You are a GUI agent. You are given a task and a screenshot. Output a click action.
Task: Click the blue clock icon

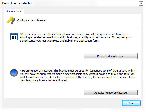[14, 73]
